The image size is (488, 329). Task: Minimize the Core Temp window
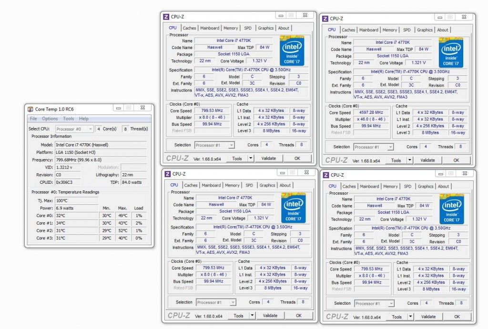119,108
